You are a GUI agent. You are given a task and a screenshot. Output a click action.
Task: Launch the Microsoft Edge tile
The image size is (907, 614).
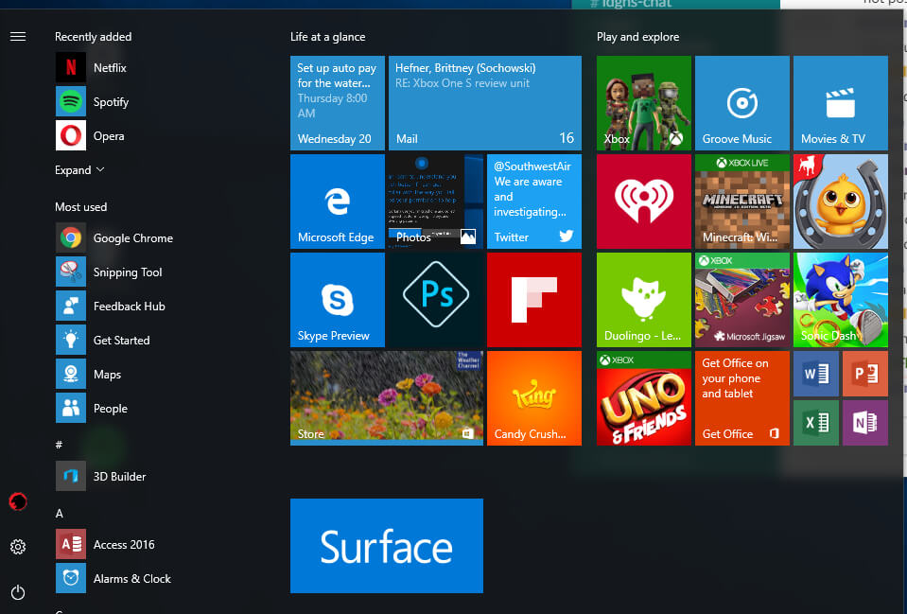click(338, 202)
